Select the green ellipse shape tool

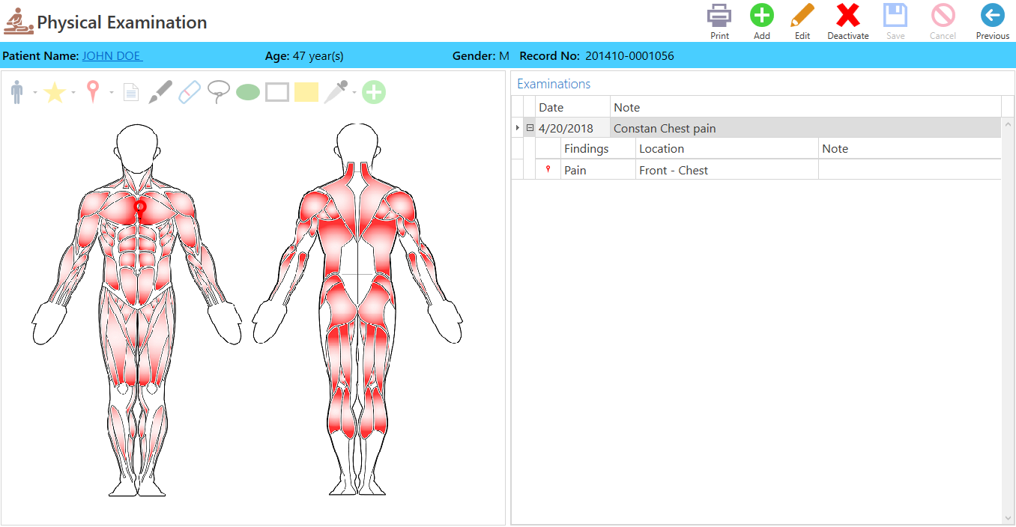pos(247,91)
